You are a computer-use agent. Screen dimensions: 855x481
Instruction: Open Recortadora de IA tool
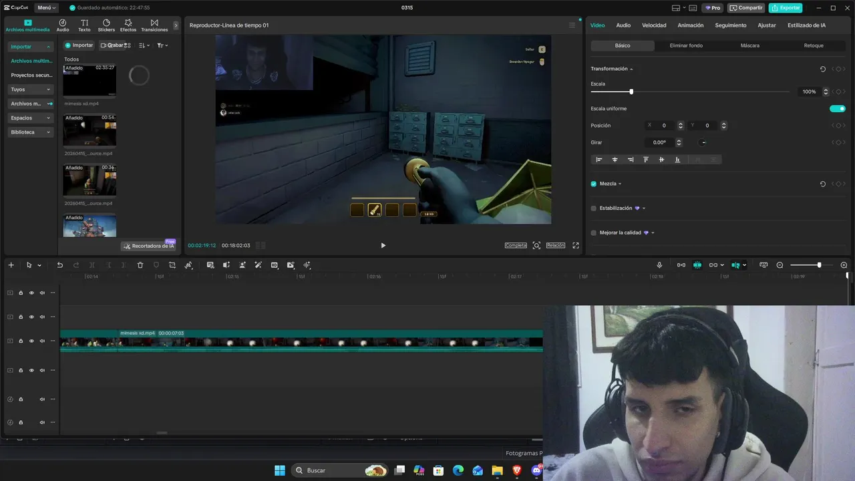149,246
